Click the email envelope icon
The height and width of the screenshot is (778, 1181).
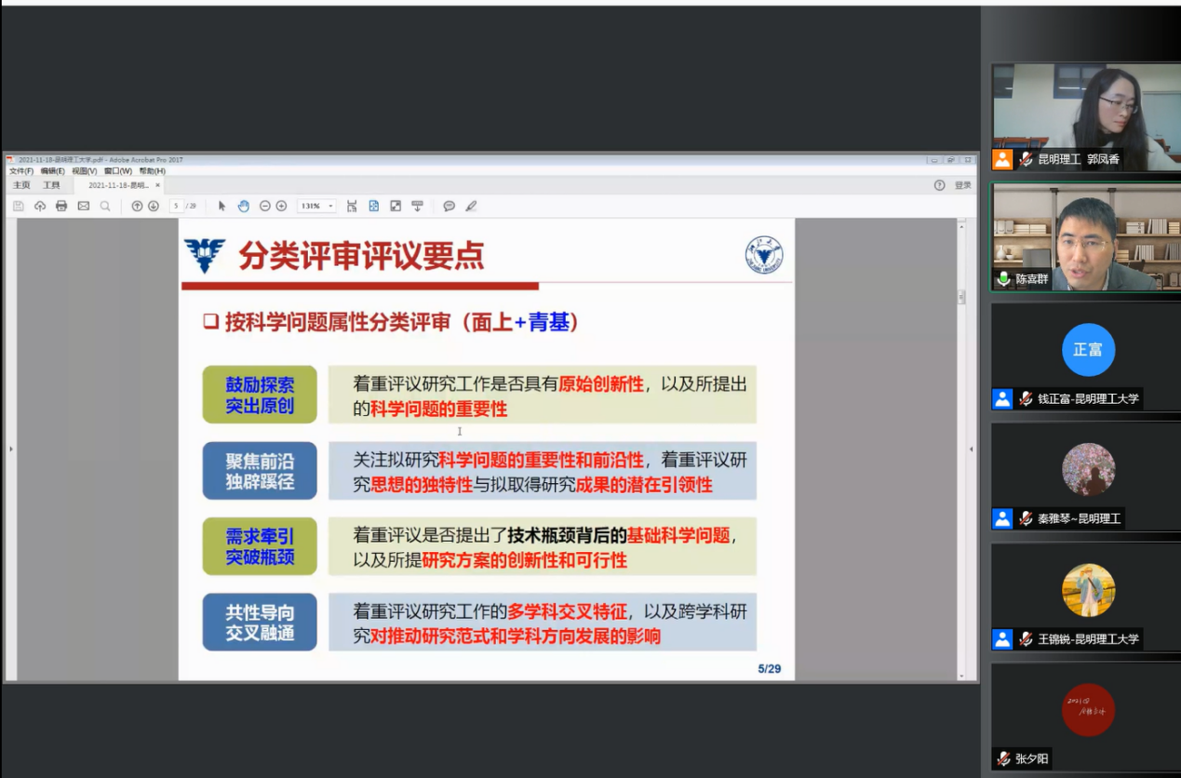pyautogui.click(x=84, y=206)
